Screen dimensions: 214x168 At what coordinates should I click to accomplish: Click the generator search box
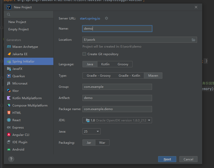click(x=29, y=14)
